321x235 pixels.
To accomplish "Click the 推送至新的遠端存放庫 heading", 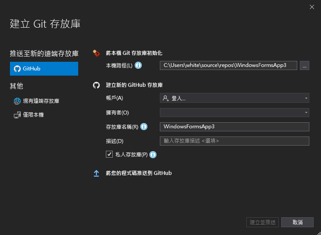I will pos(44,54).
